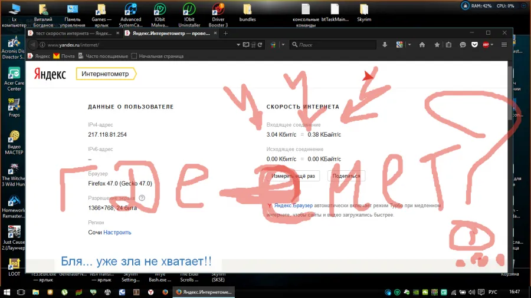The height and width of the screenshot is (298, 531).
Task: Open Action Center notifications icon
Action: [x=481, y=292]
